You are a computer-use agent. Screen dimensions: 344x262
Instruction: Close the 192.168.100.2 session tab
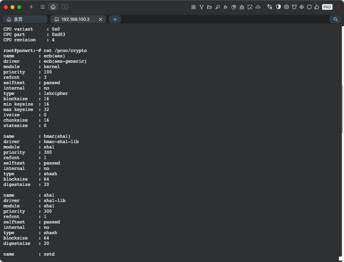(x=100, y=19)
